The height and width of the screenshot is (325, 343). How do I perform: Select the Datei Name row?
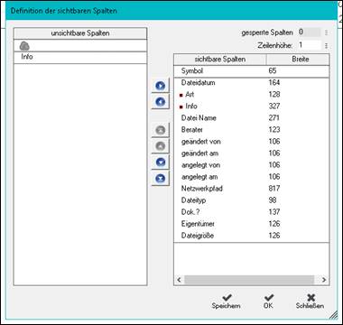(x=252, y=117)
